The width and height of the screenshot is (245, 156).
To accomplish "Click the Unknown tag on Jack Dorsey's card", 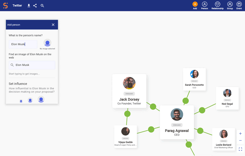I will pyautogui.click(x=129, y=94).
